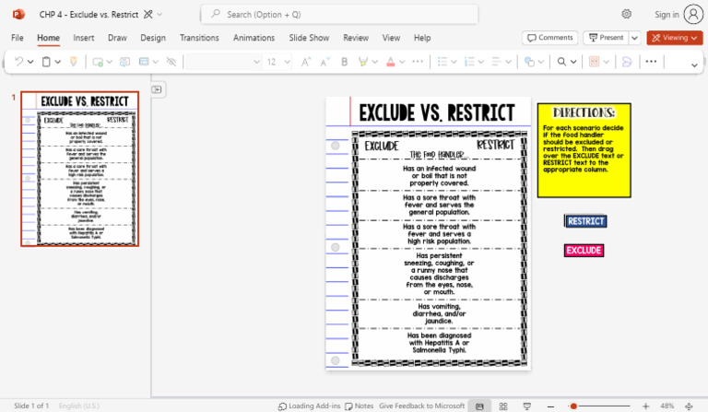Image resolution: width=708 pixels, height=412 pixels.
Task: Click the text highlight color icon
Action: pyautogui.click(x=362, y=62)
